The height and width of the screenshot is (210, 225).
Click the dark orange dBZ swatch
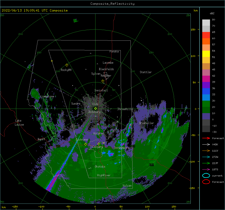click(206, 41)
